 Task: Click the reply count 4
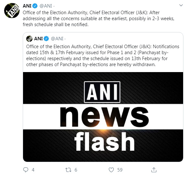[x=33, y=170]
